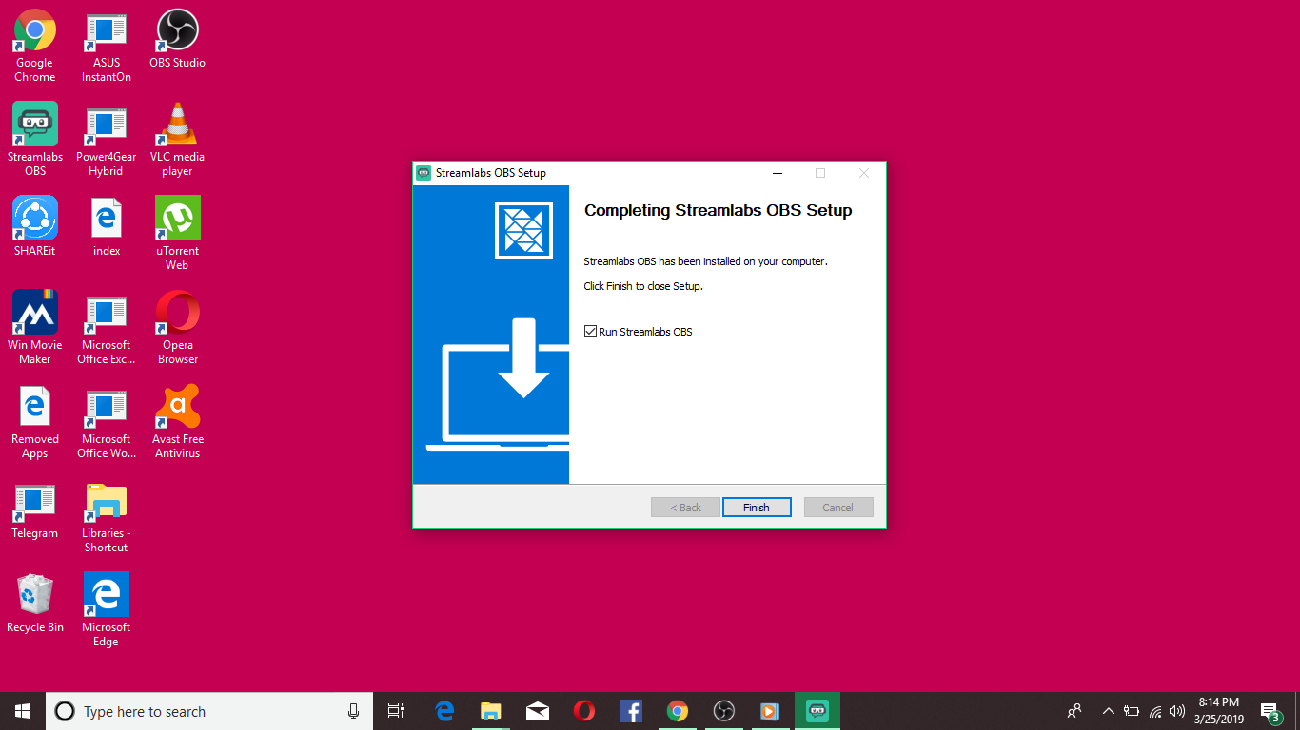Viewport: 1300px width, 730px height.
Task: Select the Win Movie Maker desktop shortcut
Action: click(x=35, y=328)
